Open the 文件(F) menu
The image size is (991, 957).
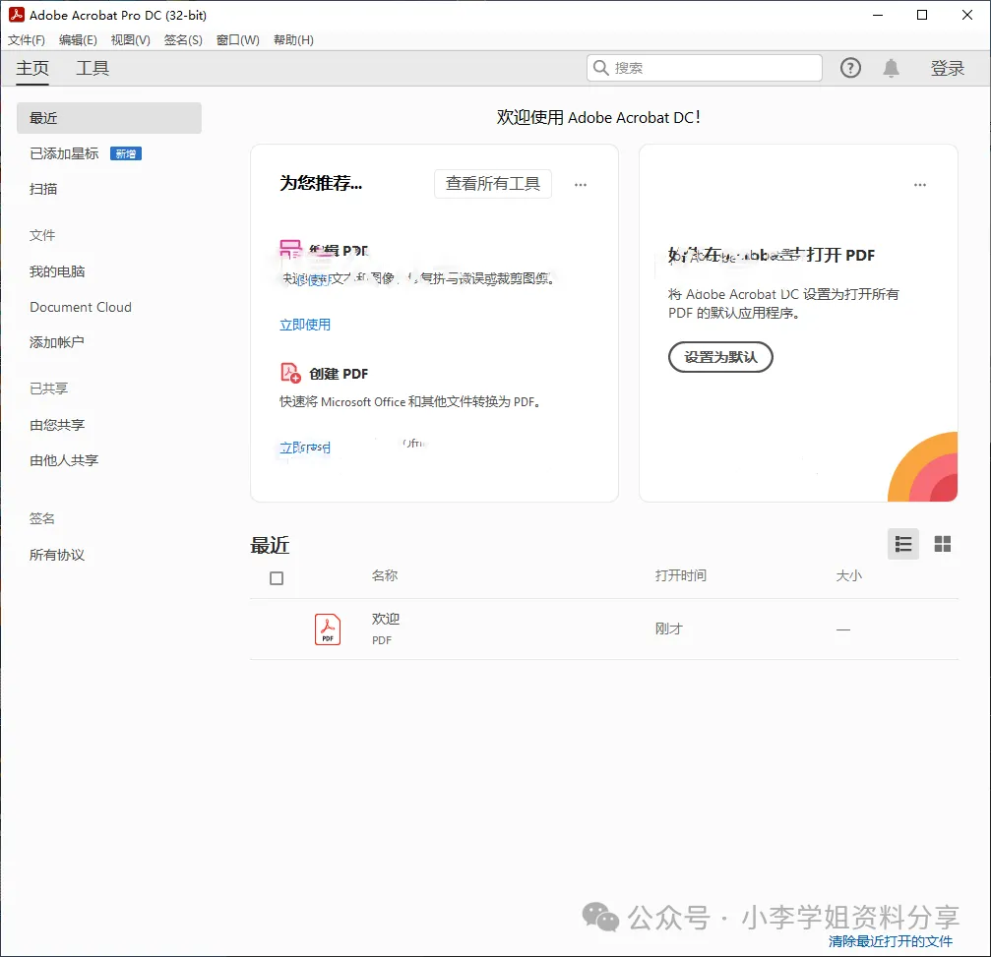tap(27, 39)
